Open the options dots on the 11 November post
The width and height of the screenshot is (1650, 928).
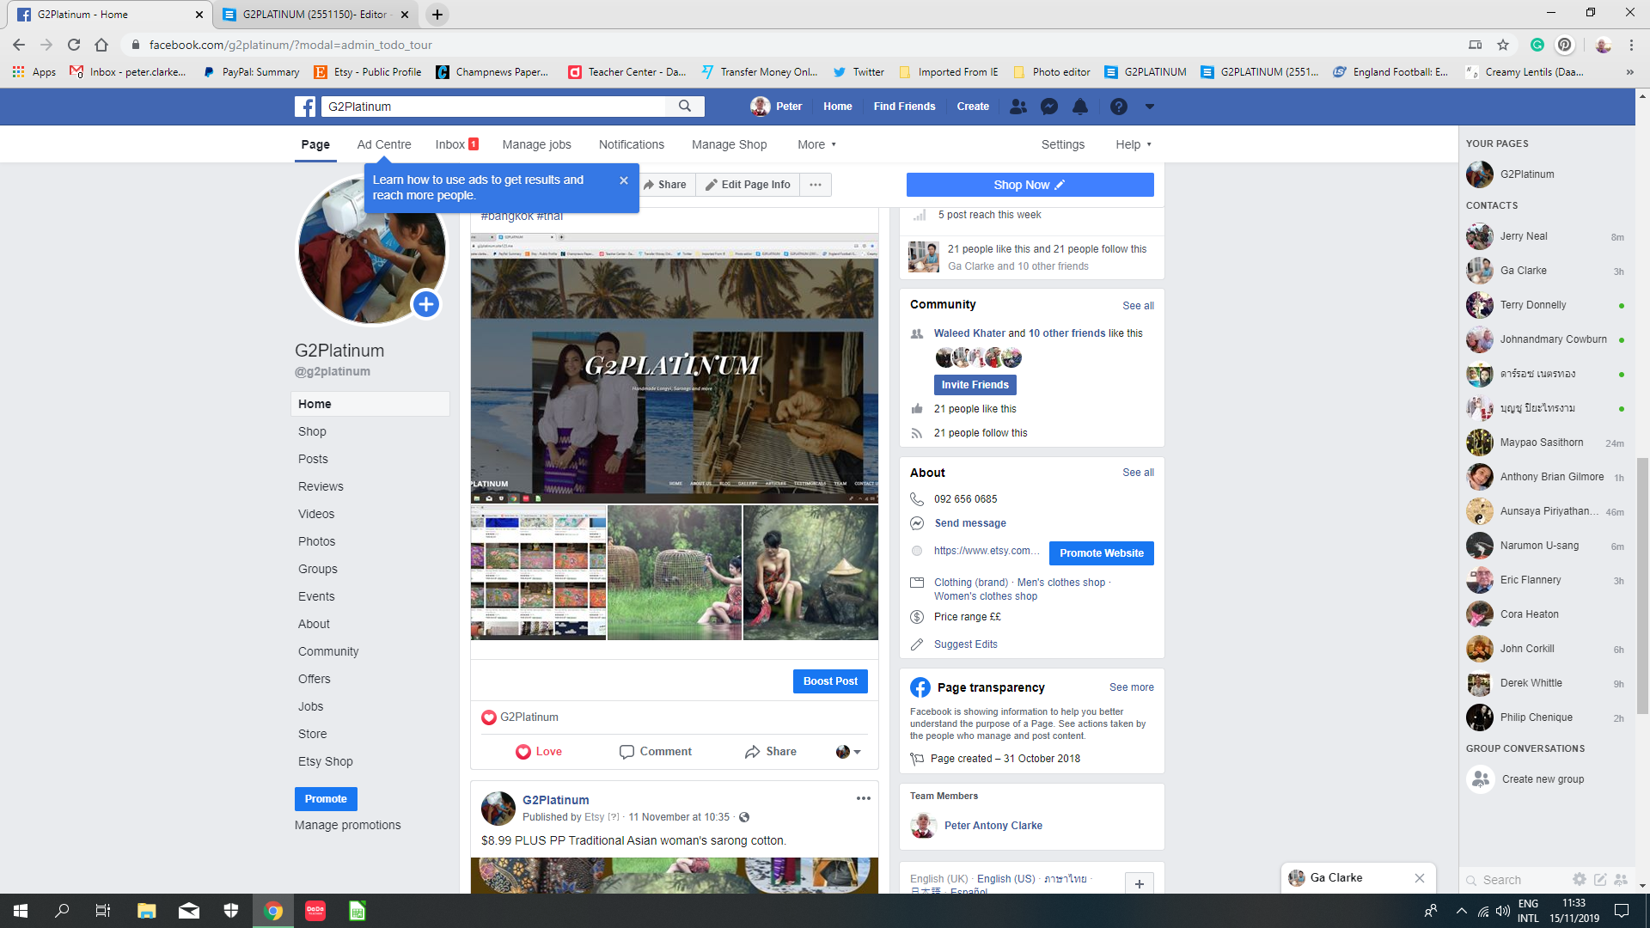[x=864, y=798]
